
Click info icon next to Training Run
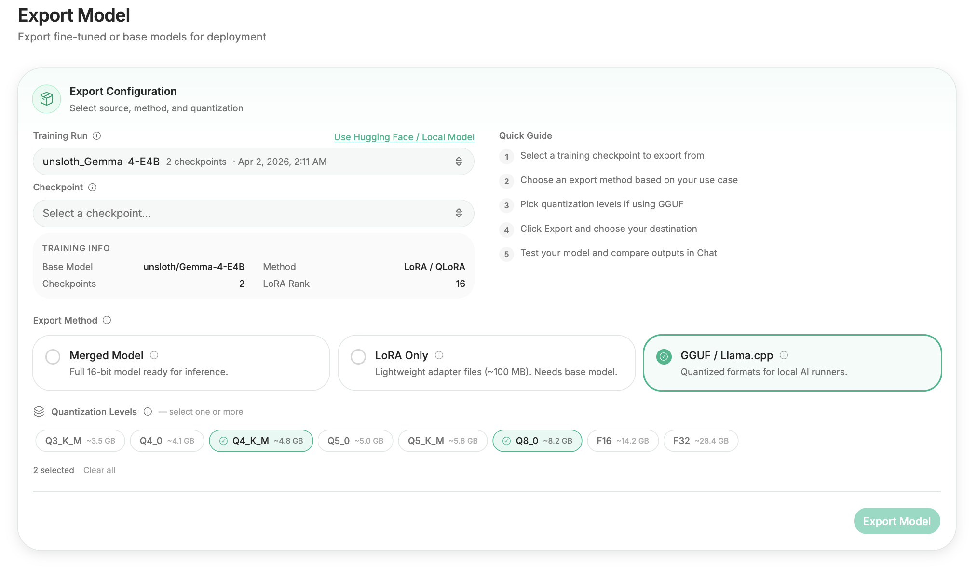pyautogui.click(x=97, y=136)
